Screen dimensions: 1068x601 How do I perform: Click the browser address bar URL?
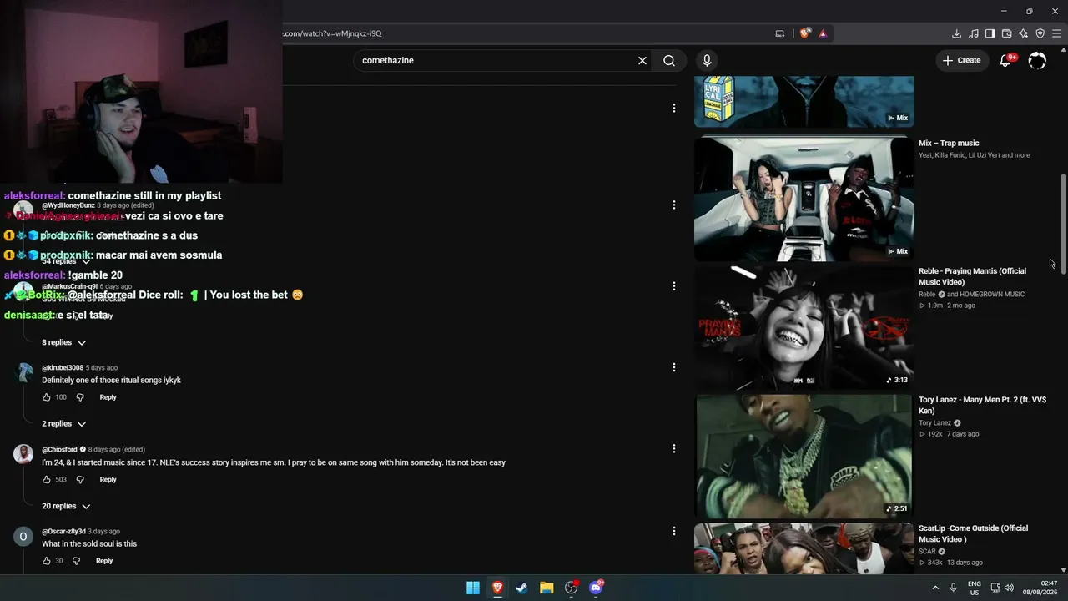[332, 33]
